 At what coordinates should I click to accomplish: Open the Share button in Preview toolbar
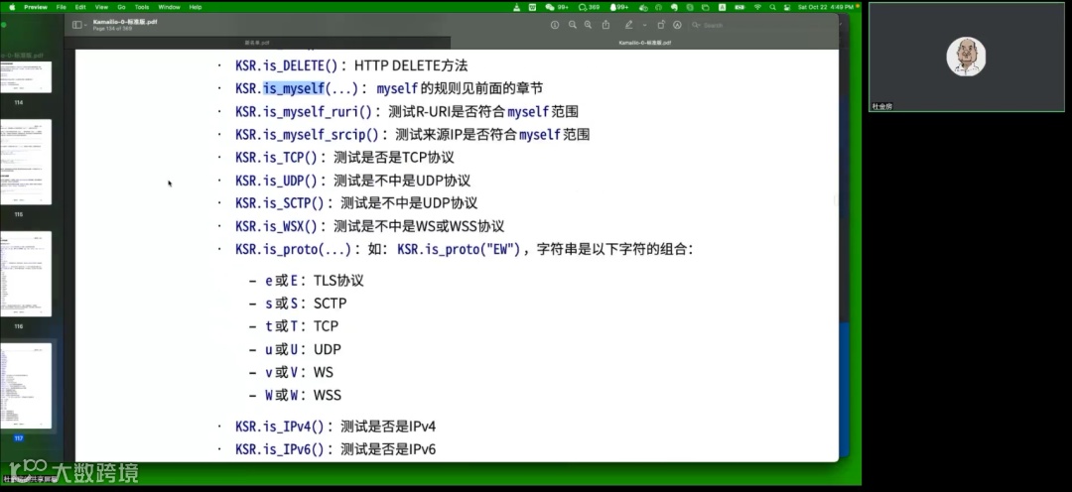click(x=605, y=25)
